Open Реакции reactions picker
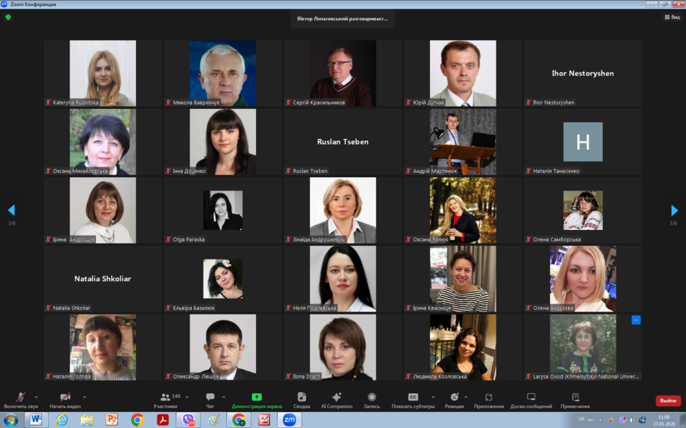The height and width of the screenshot is (428, 686). click(x=454, y=399)
